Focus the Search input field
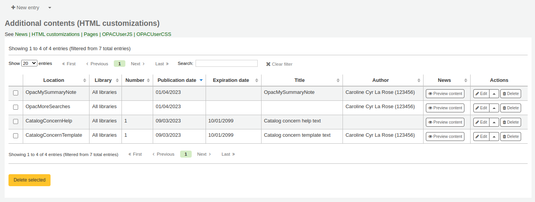Viewport: 535px width, 202px height. (226, 63)
